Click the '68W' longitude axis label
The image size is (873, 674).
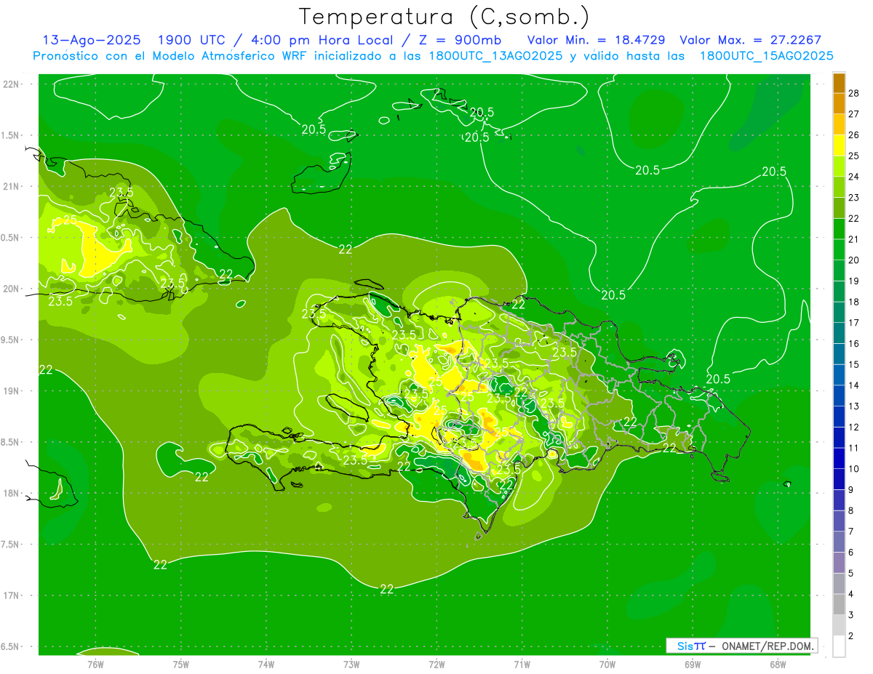[778, 664]
